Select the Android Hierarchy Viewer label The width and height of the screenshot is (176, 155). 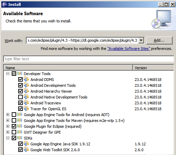[51, 91]
